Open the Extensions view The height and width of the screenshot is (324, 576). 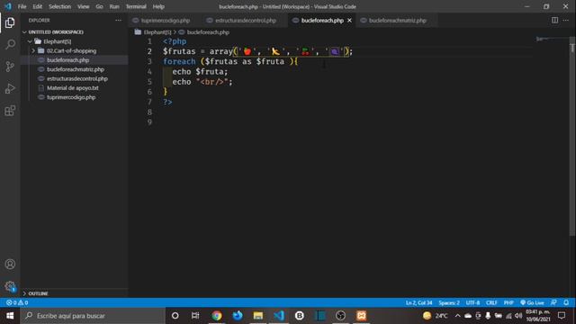tap(10, 111)
